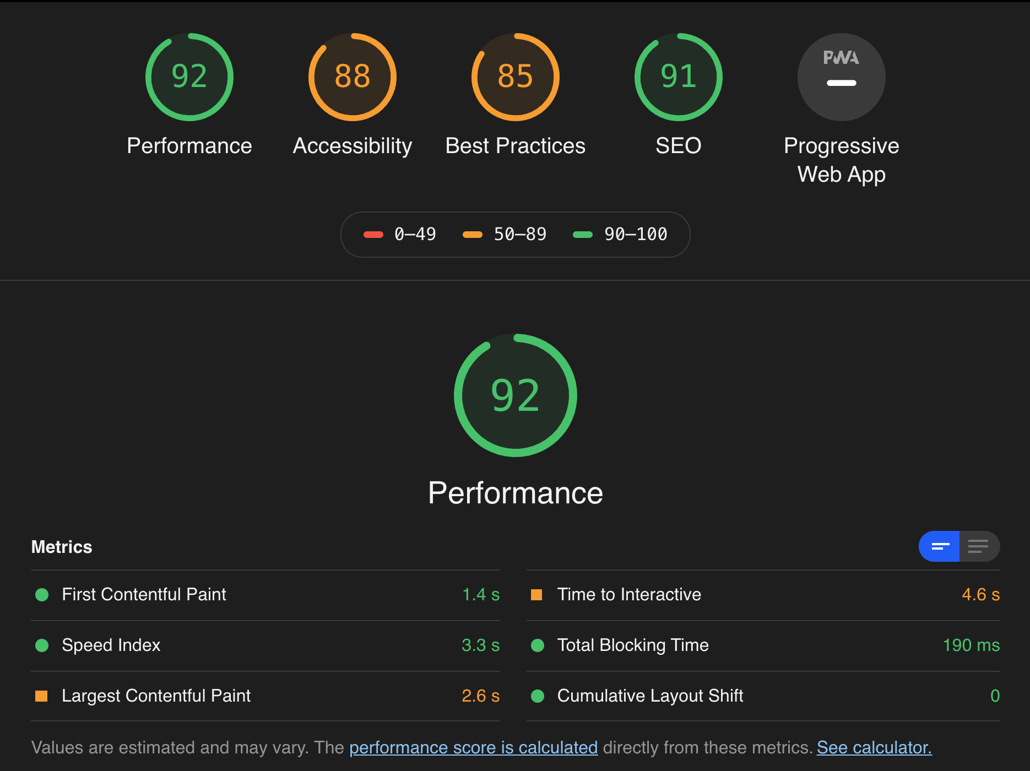Screen dimensions: 1030x771
Task: Click the PWA badge icon
Action: tap(842, 77)
